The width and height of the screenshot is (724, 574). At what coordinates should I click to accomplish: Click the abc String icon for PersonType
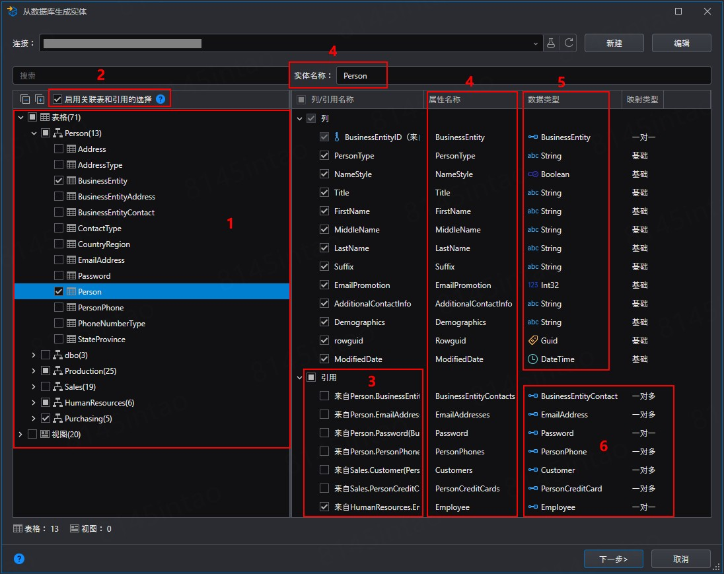(533, 156)
